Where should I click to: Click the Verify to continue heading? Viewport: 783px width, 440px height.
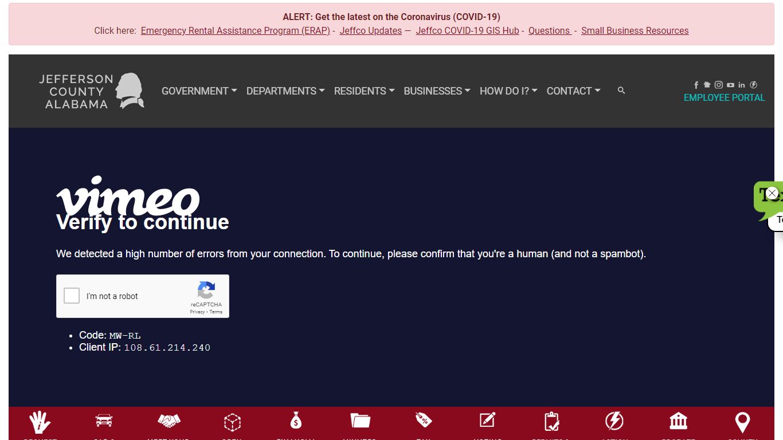[143, 222]
